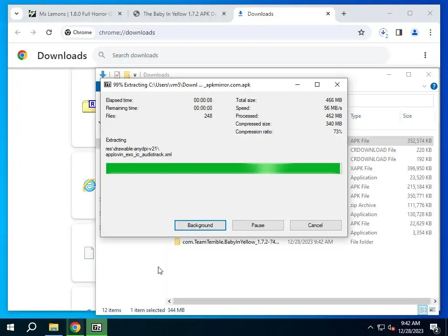Image resolution: width=448 pixels, height=336 pixels.
Task: Open a new Chrome tab
Action: (344, 14)
